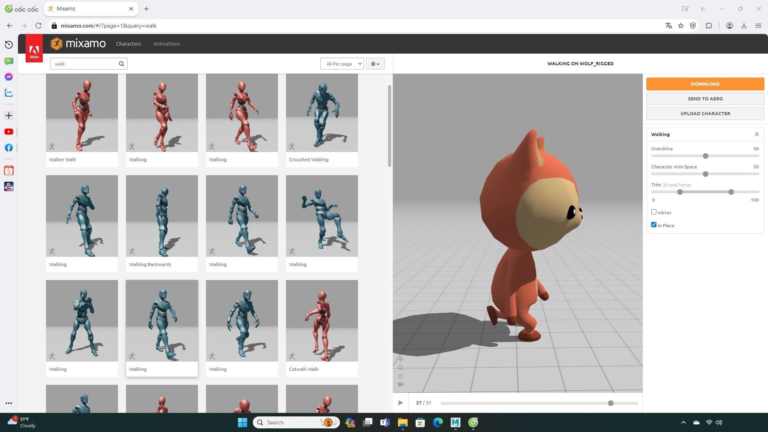Image resolution: width=768 pixels, height=432 pixels.
Task: Open browser downloads icon
Action: (744, 26)
